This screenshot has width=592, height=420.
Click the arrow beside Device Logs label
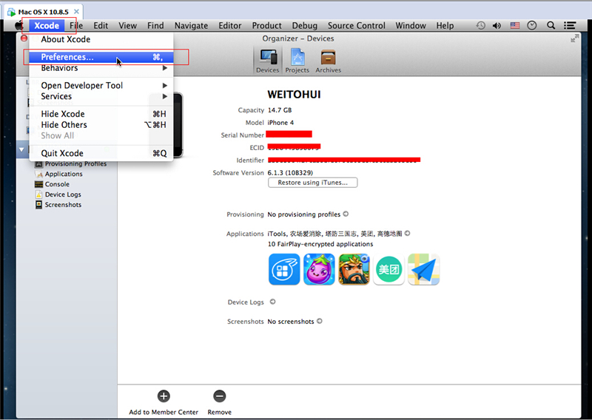tap(272, 302)
